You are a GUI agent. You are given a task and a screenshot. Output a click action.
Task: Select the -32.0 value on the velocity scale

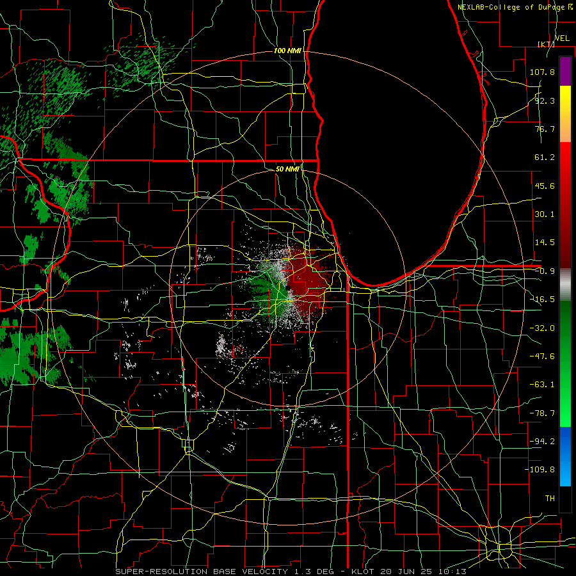tap(542, 328)
